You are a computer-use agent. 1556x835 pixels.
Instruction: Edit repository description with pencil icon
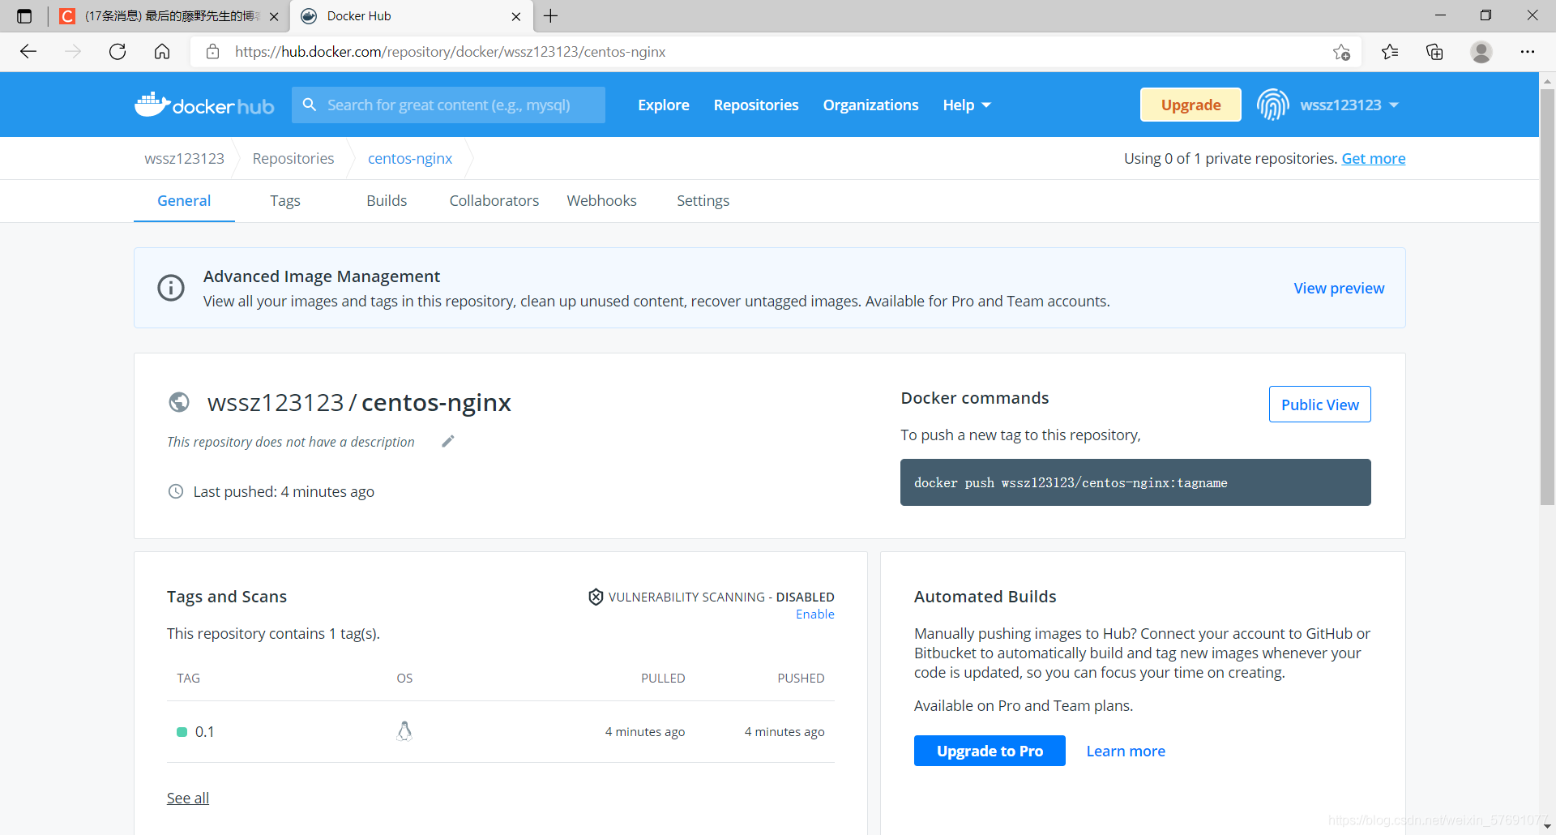[x=448, y=441]
